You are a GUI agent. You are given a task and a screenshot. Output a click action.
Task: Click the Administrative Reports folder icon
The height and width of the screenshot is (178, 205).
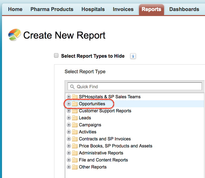pyautogui.click(x=75, y=153)
